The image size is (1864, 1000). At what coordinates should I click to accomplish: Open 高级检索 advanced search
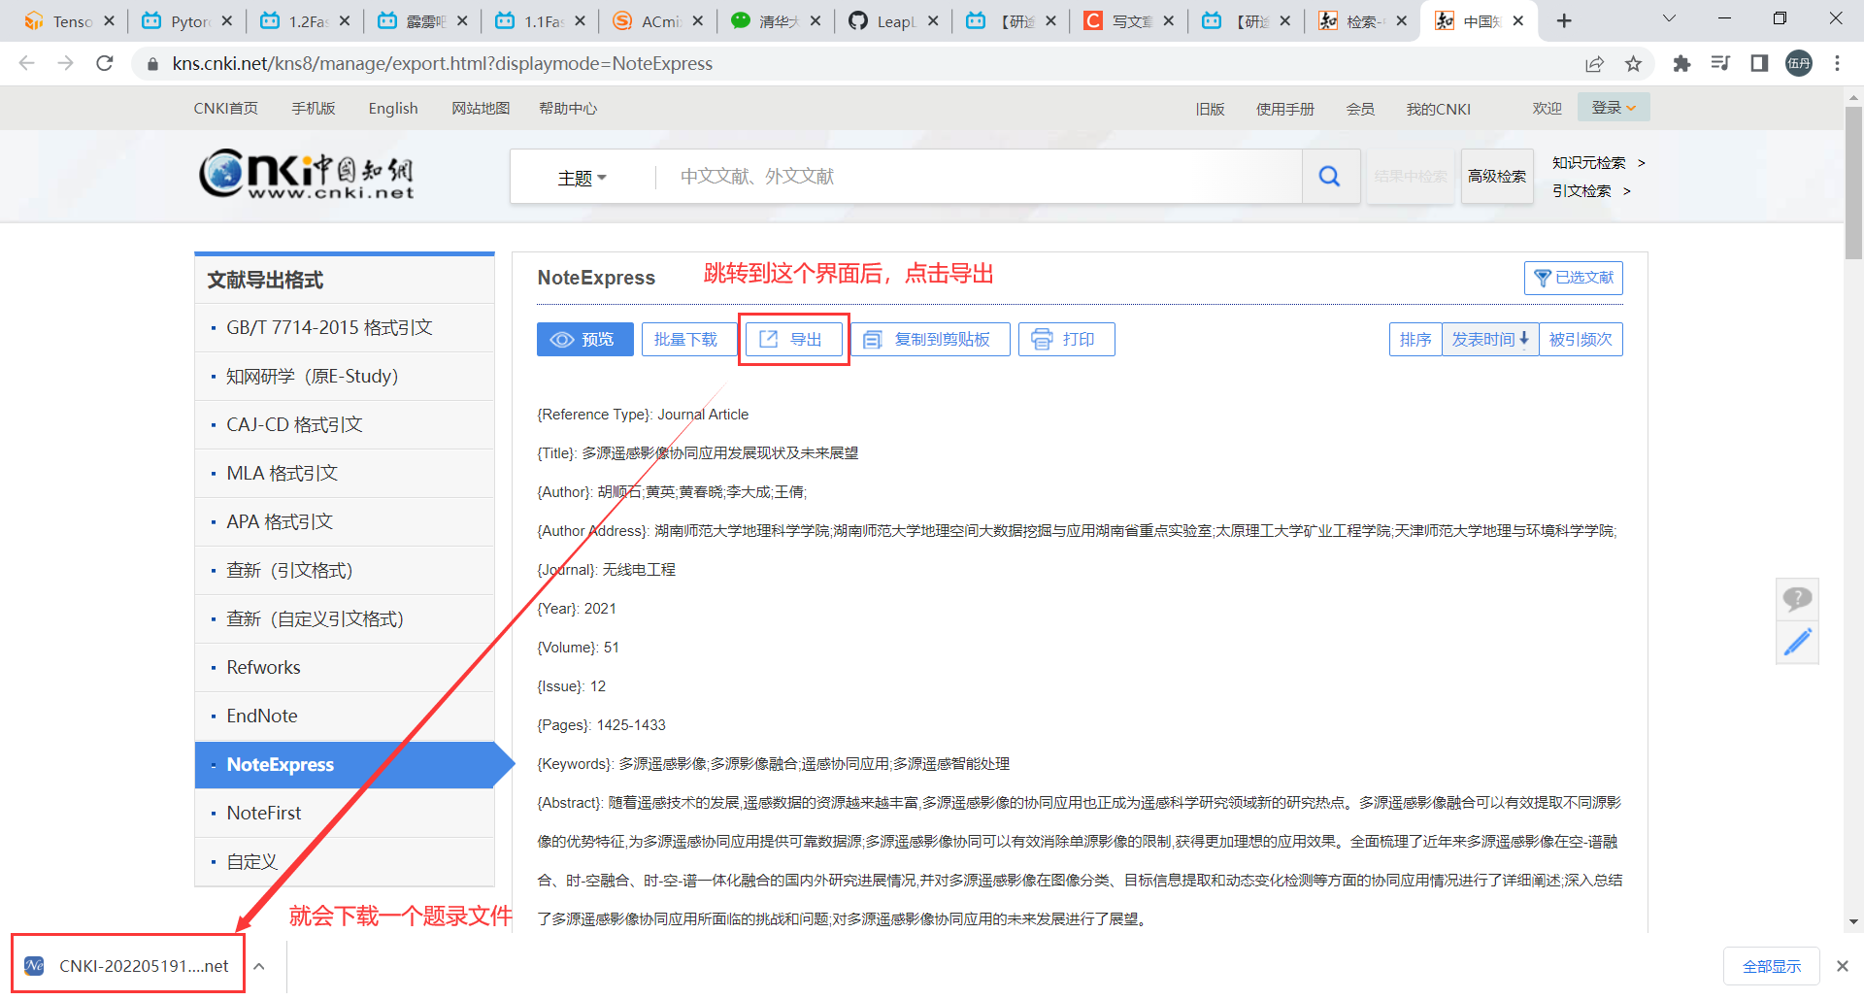(x=1496, y=176)
